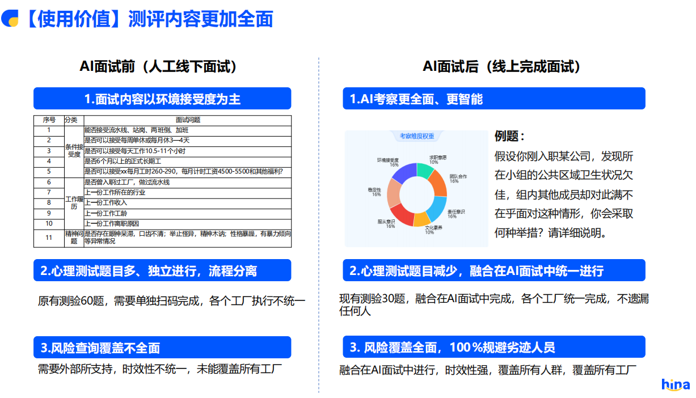Click the 例题： label next to the chart
Viewport: 696px width, 398px height.
pyautogui.click(x=509, y=137)
